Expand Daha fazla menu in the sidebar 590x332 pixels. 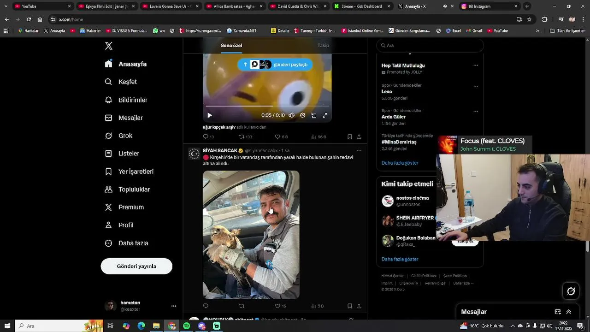pos(126,243)
